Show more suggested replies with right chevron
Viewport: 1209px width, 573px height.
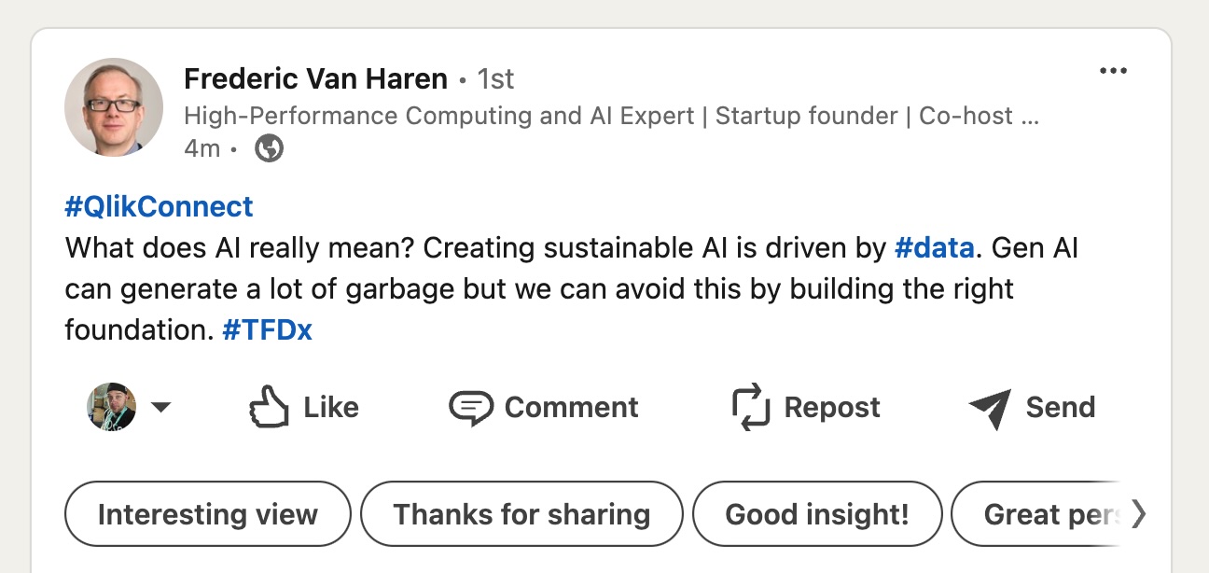click(x=1138, y=513)
